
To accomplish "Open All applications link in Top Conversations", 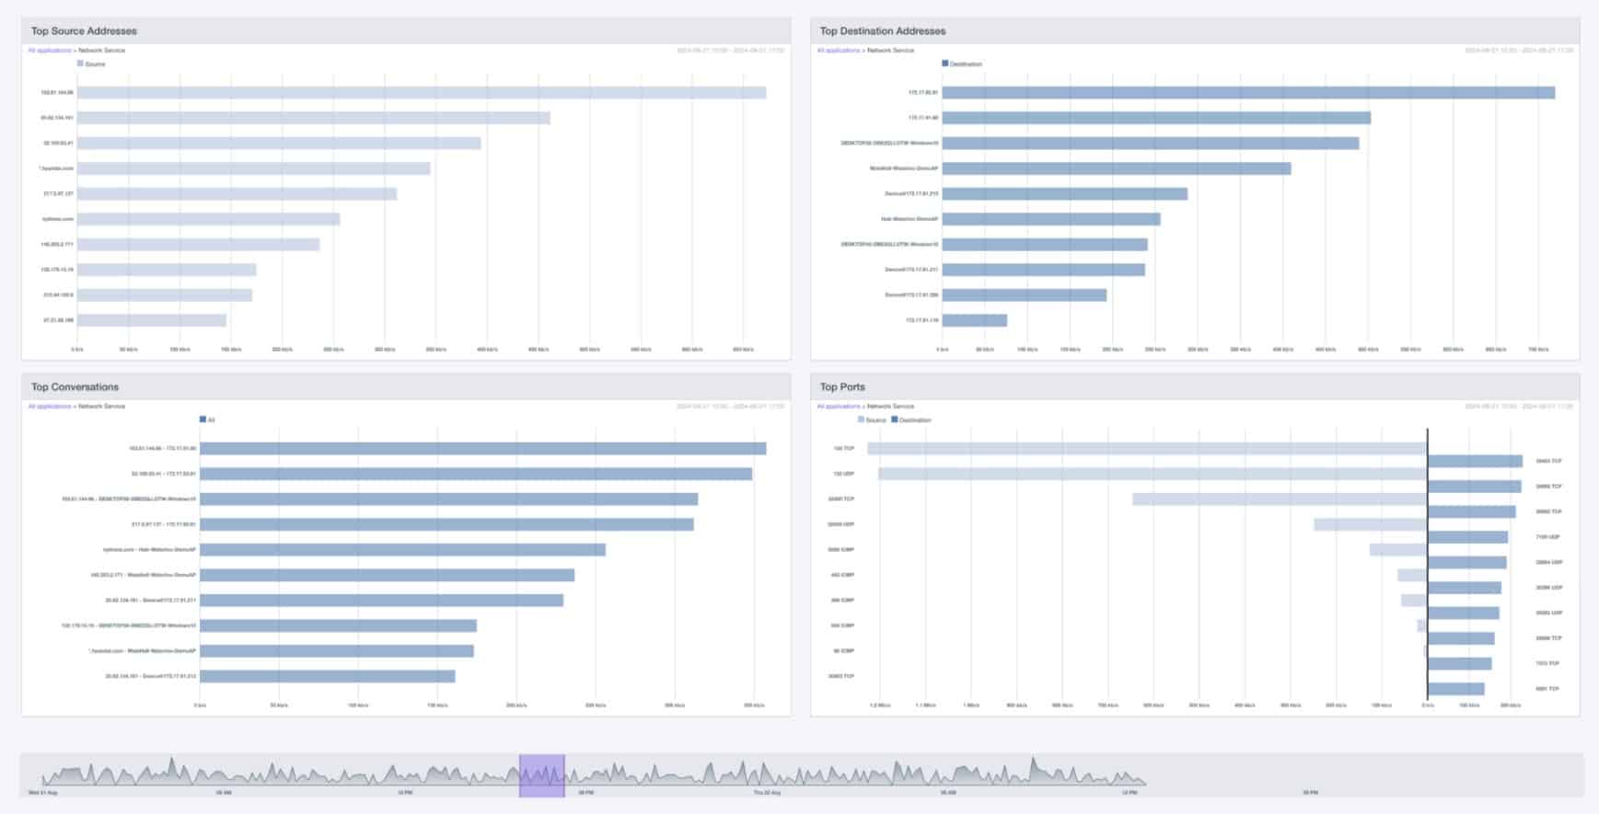I will [50, 406].
